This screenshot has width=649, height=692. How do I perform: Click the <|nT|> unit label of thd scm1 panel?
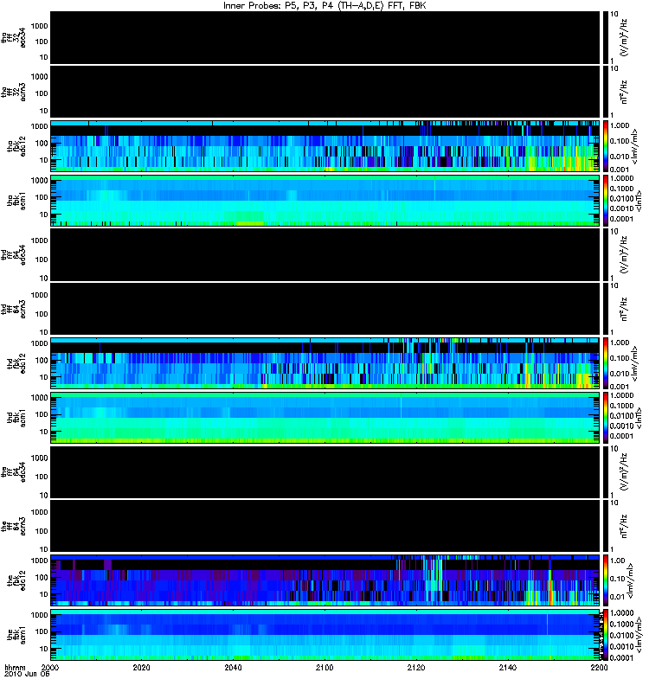click(639, 418)
